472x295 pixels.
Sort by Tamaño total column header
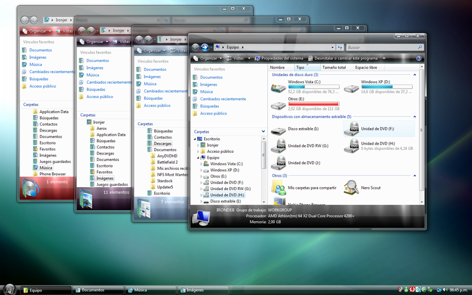336,67
